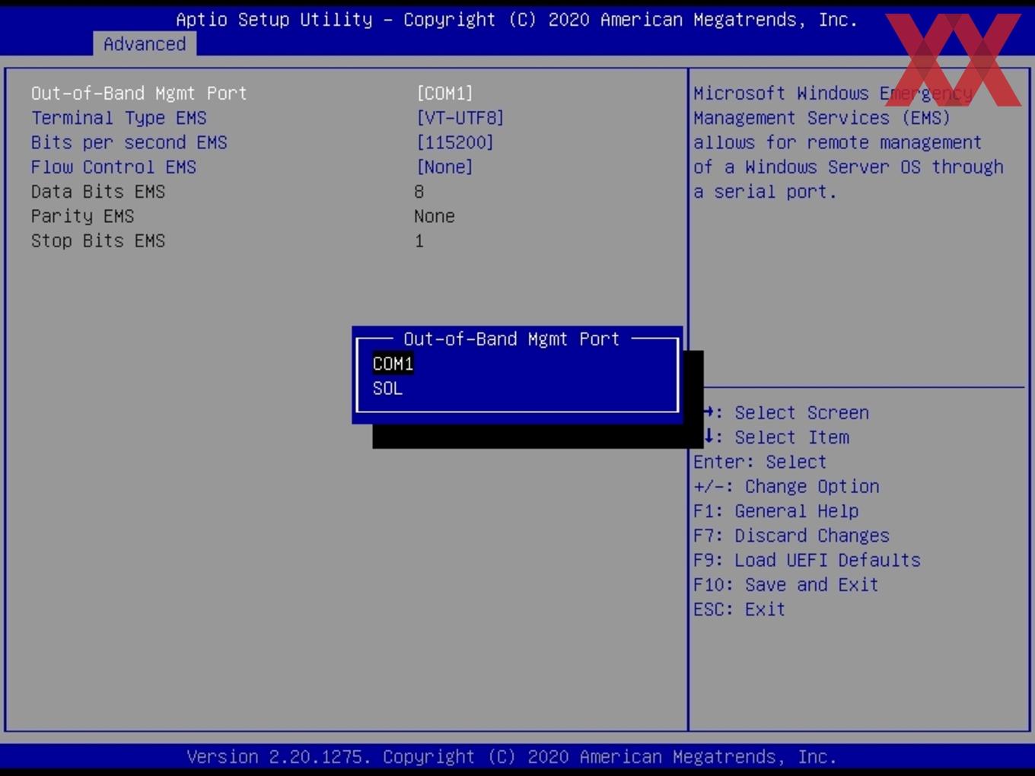Screen dimensions: 1035x776
Task: Click the Data Bits EMS label
Action: coord(98,192)
